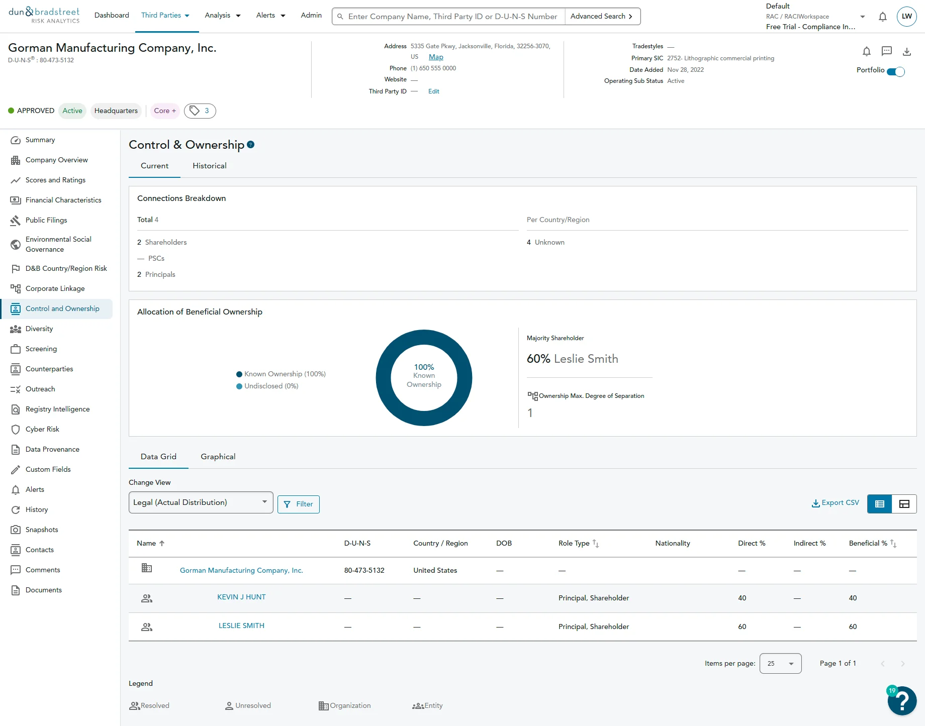Open KEVIN J HUNT record link

click(x=241, y=597)
